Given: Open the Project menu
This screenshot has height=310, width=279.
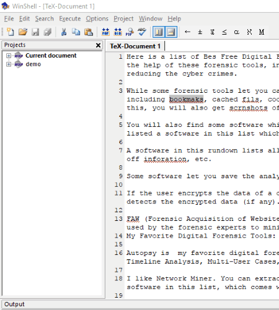Looking at the screenshot, I should point(123,19).
